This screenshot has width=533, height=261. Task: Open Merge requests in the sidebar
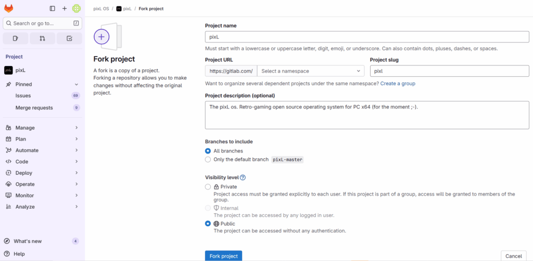[34, 108]
